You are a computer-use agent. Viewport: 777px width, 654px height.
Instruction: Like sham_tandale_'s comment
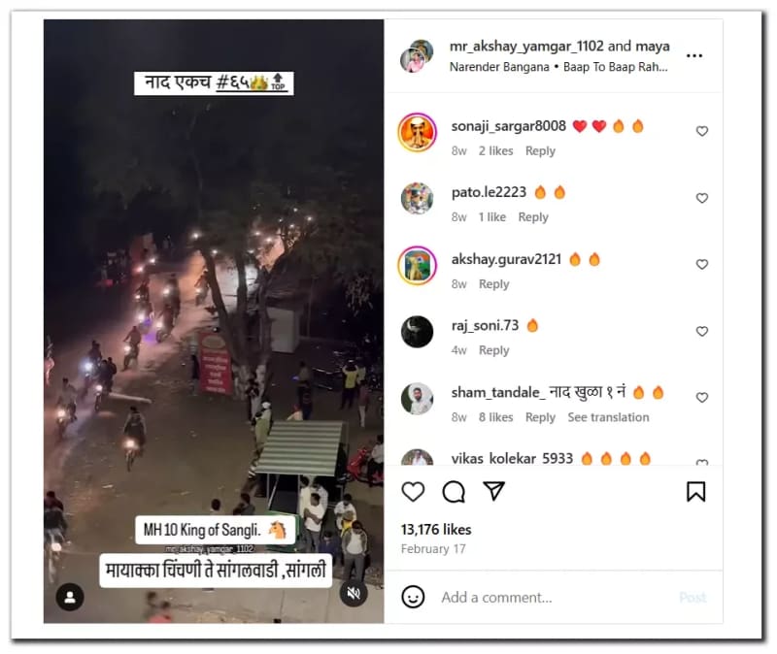tap(701, 398)
